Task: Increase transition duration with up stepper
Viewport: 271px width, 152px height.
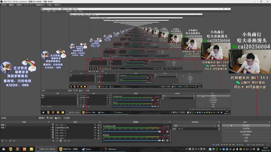Action: point(219,128)
